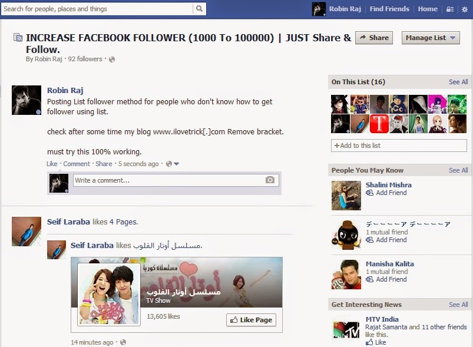Click the search people, places and things field
The image size is (473, 347).
tap(97, 9)
